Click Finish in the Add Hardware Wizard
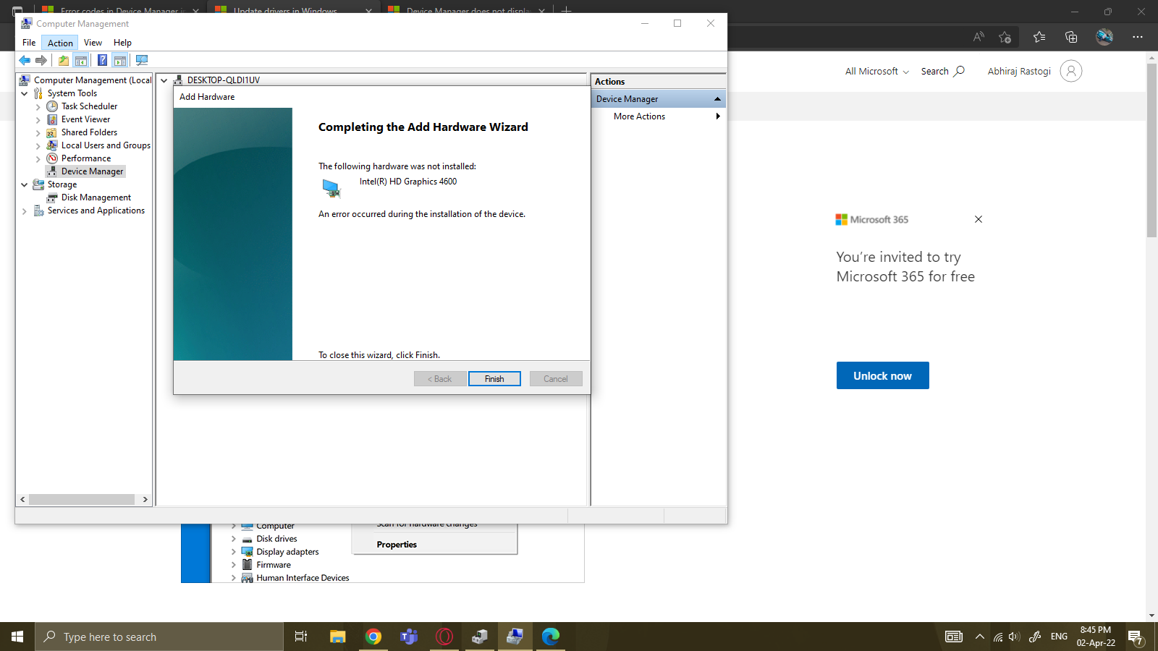Viewport: 1158px width, 651px height. click(494, 378)
